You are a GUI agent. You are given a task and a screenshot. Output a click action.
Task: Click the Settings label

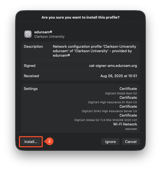tap(31, 89)
